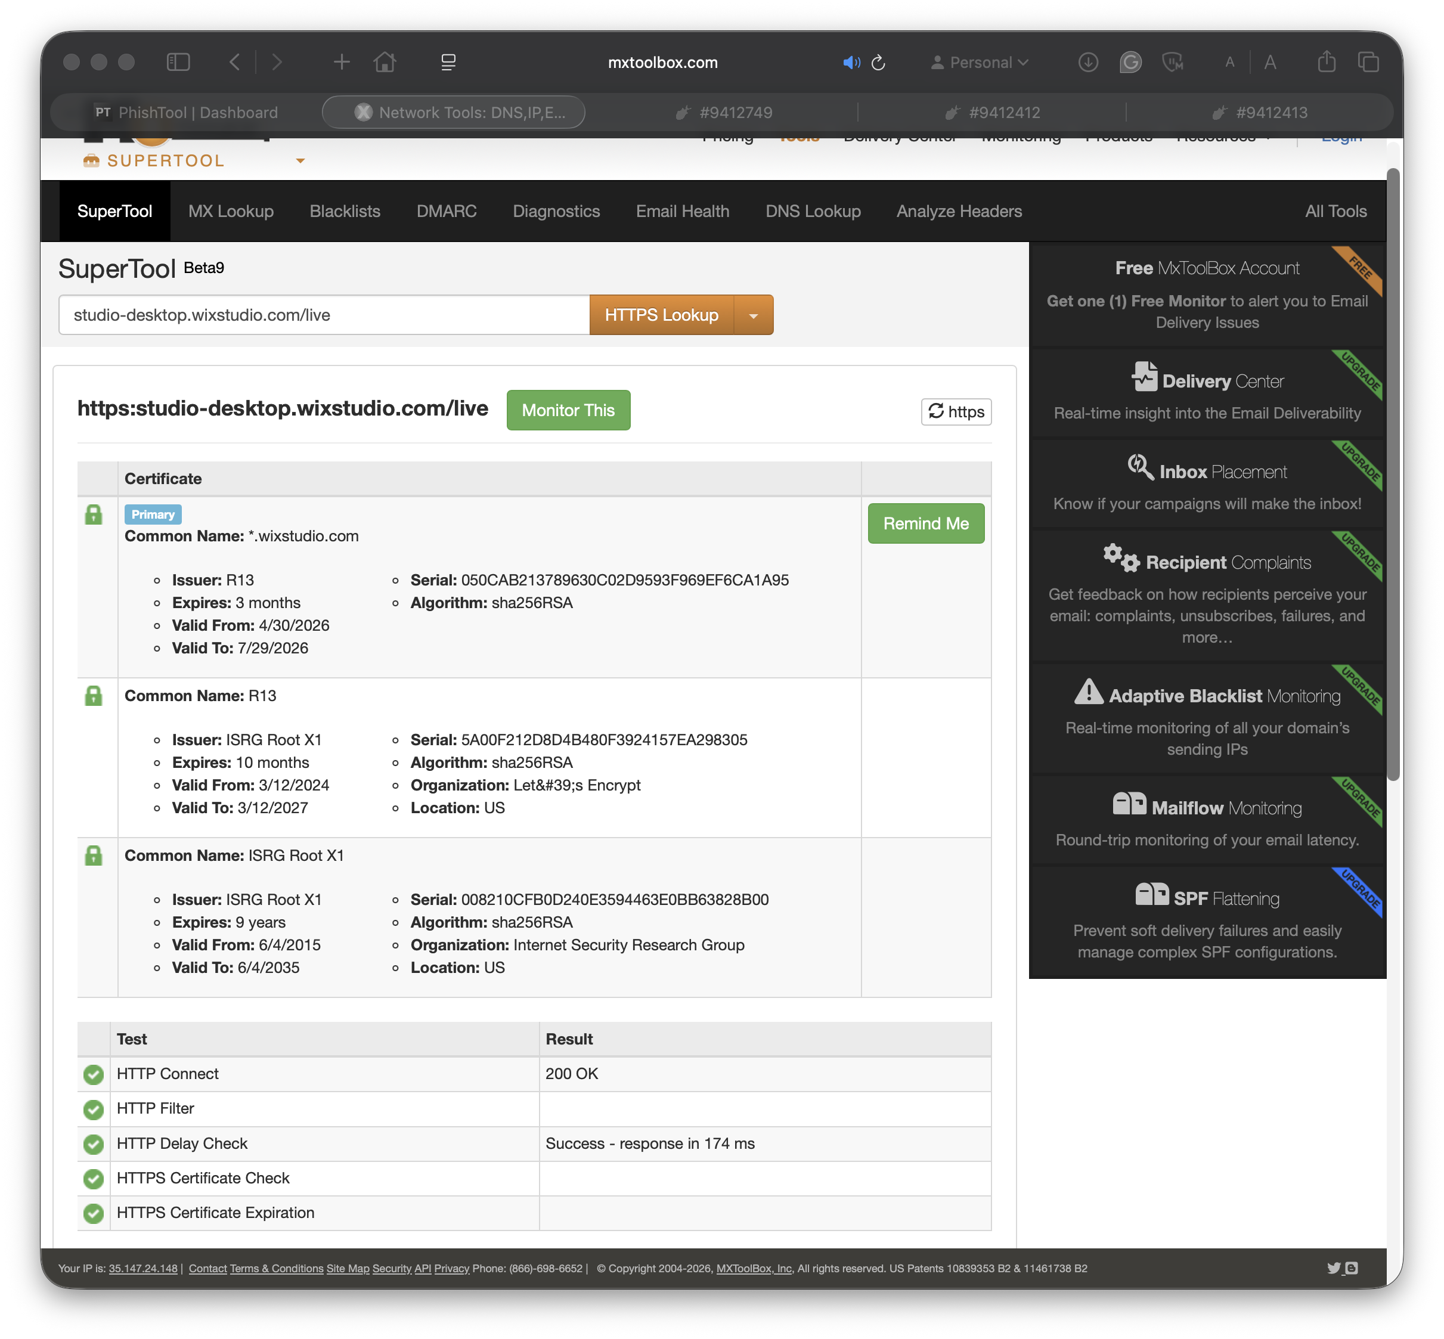Open the All Tools page

[1335, 211]
